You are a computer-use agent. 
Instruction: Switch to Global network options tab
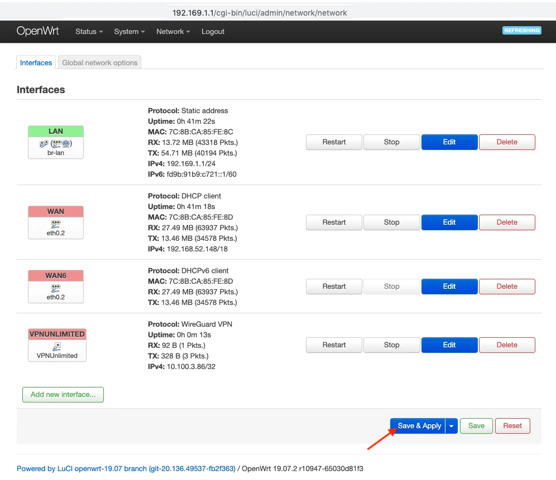pos(99,63)
